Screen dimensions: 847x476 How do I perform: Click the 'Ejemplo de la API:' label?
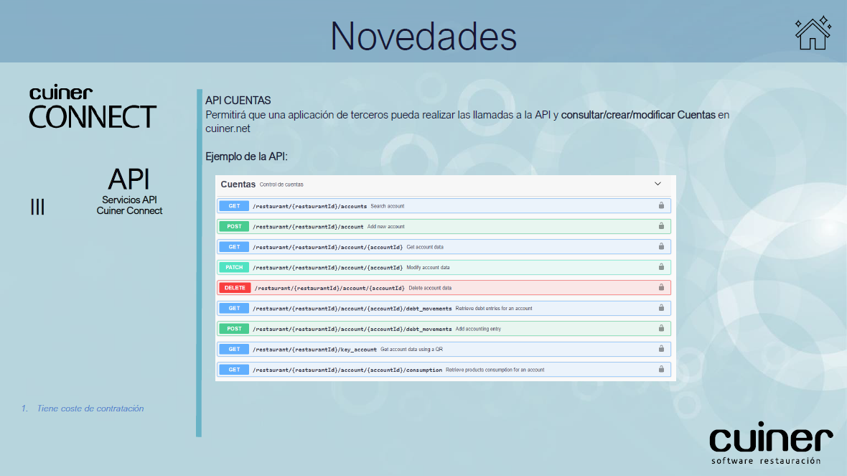pos(246,157)
